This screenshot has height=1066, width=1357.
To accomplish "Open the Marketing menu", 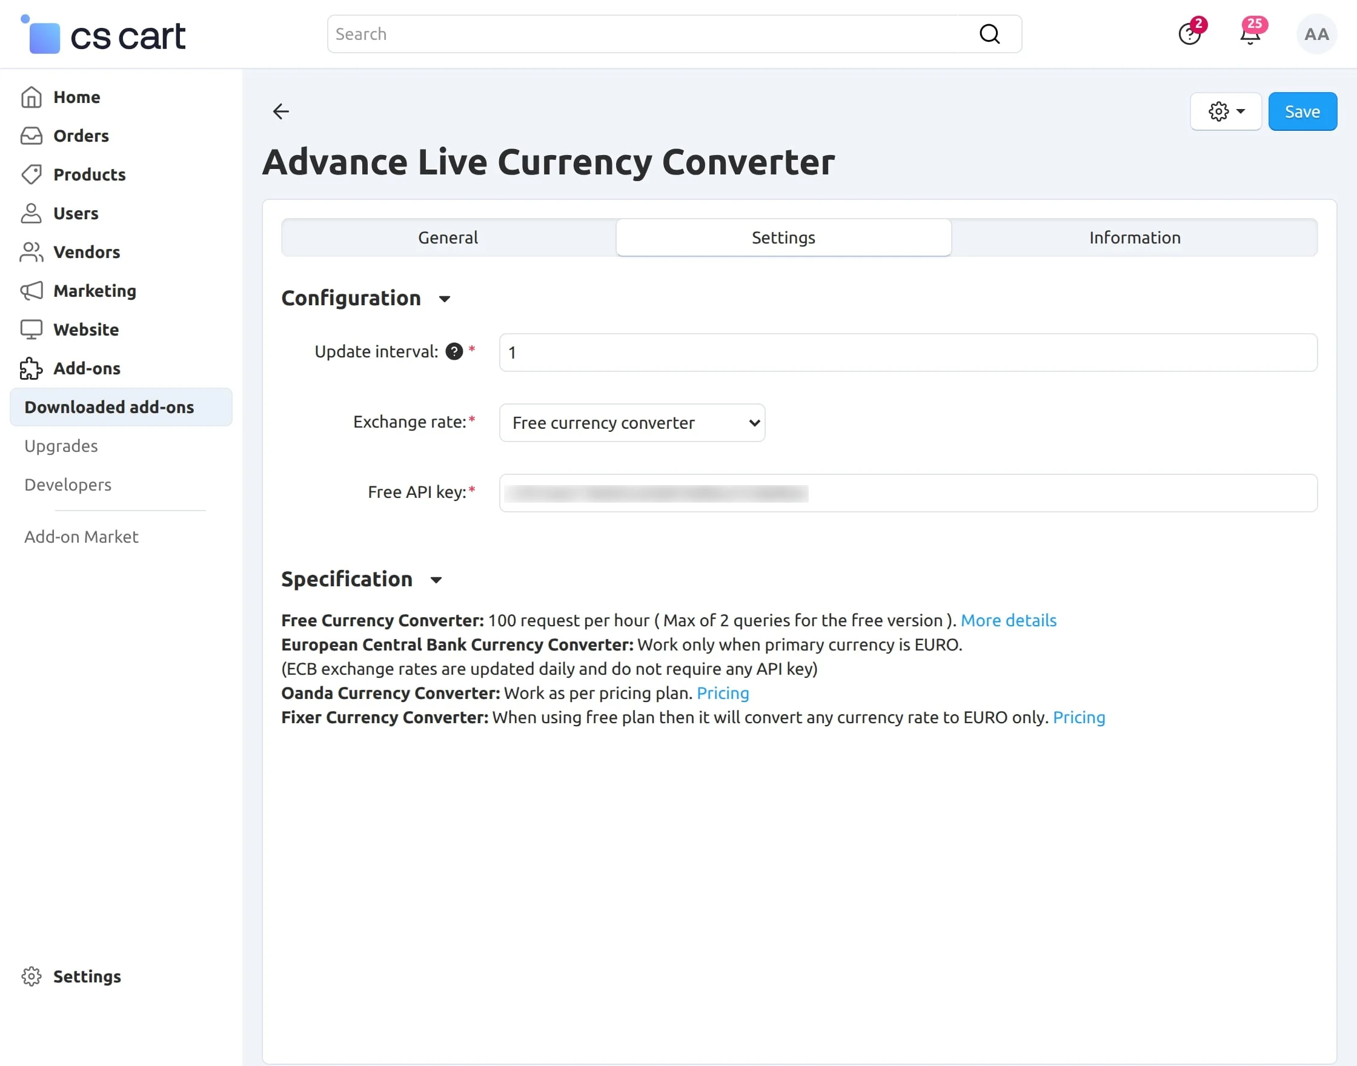I will tap(95, 291).
